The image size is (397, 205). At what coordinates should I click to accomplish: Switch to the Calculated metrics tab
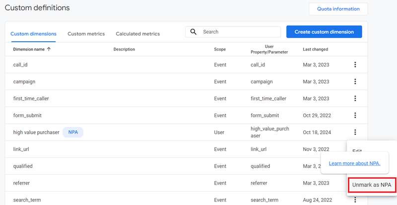137,34
